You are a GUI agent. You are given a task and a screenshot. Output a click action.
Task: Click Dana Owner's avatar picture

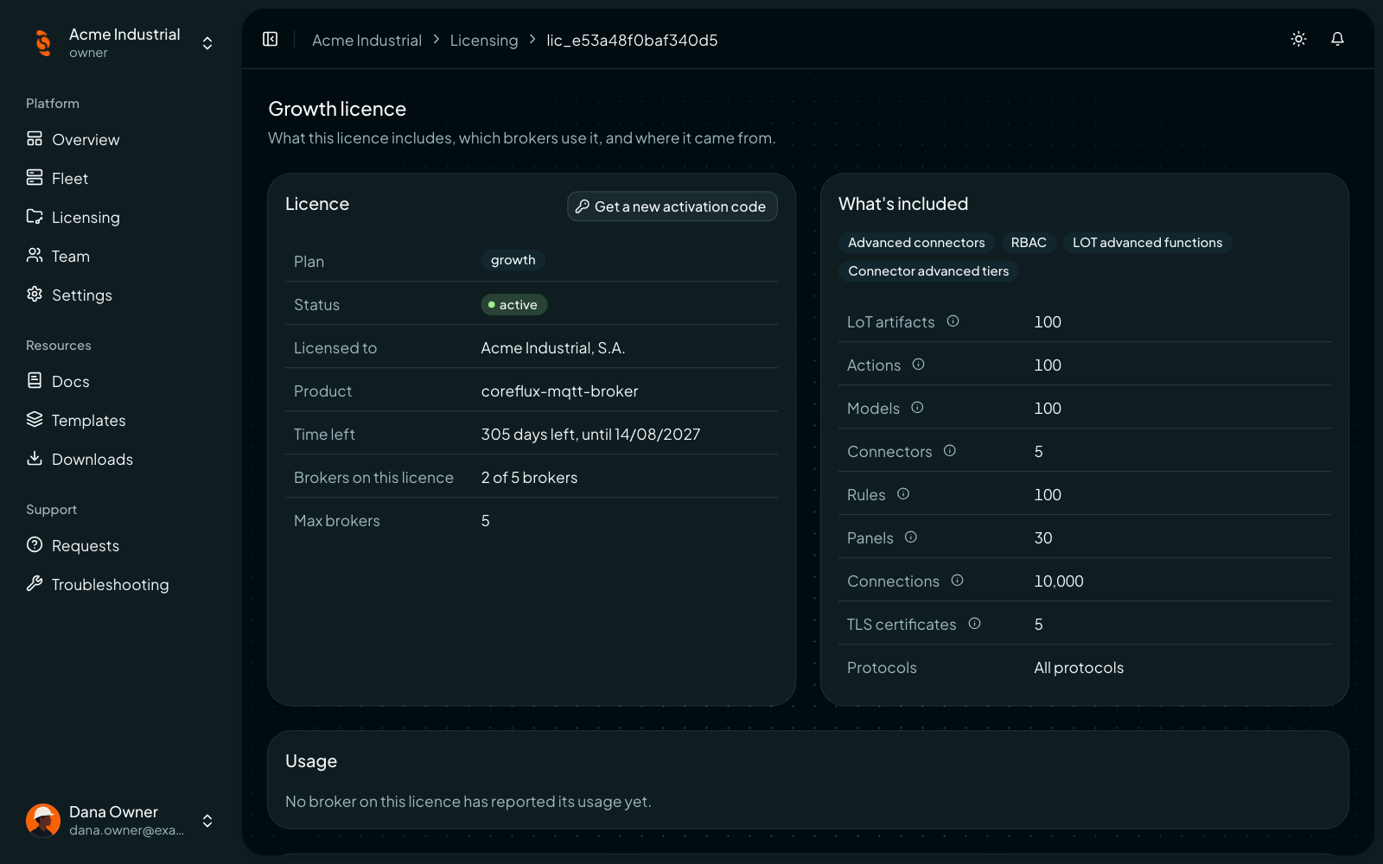coord(42,820)
